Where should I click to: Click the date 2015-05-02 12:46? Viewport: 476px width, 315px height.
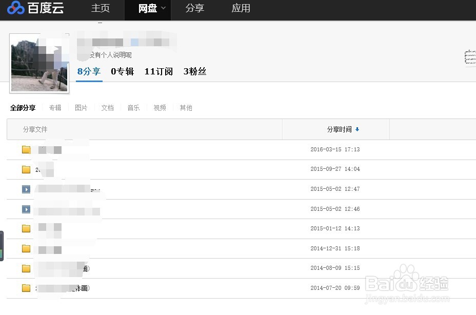335,209
